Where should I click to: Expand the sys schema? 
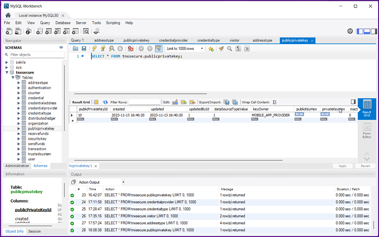click(x=7, y=67)
